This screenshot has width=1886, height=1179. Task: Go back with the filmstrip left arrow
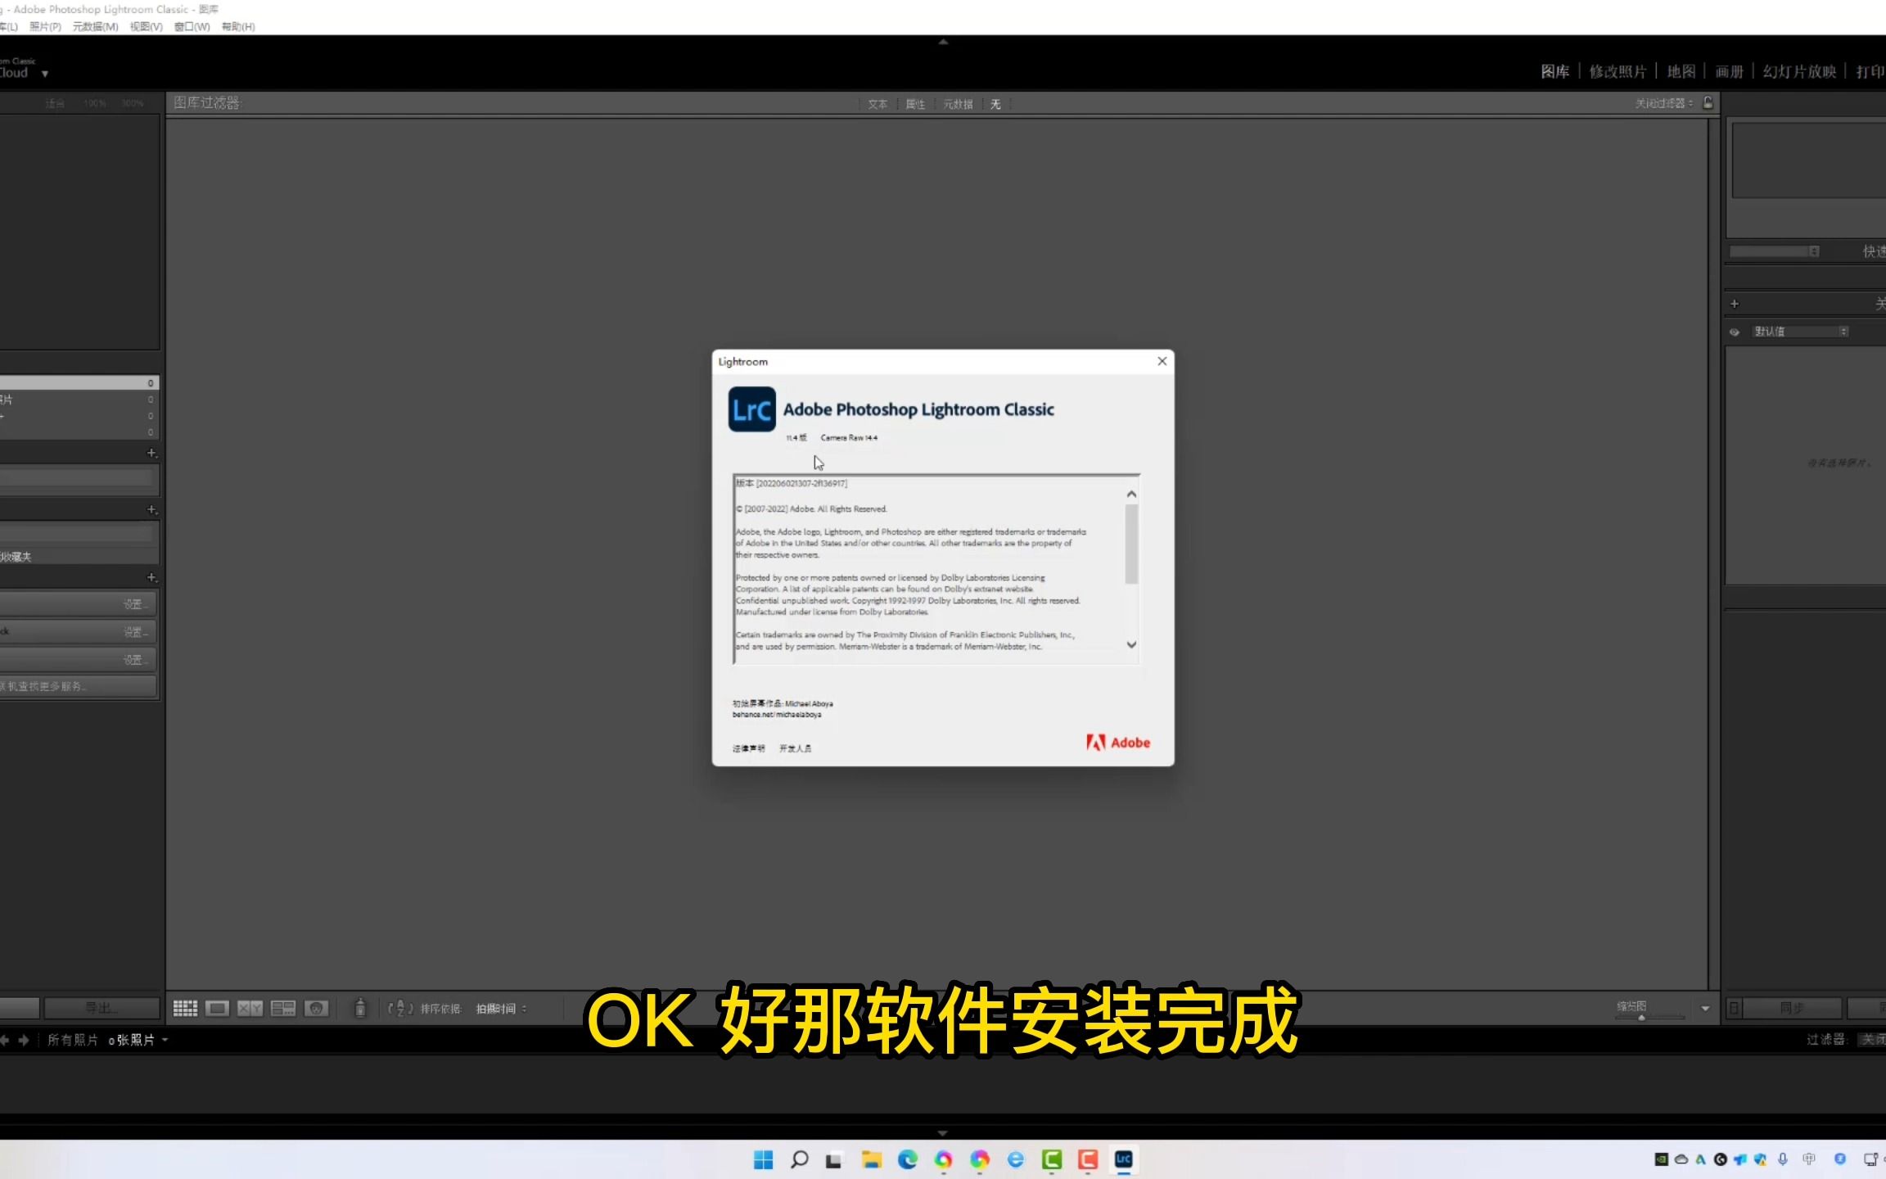(x=5, y=1040)
